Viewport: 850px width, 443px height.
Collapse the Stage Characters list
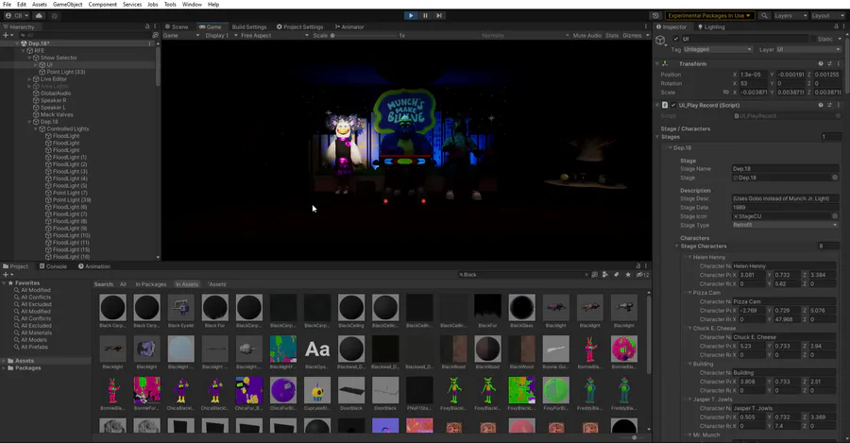click(x=676, y=247)
